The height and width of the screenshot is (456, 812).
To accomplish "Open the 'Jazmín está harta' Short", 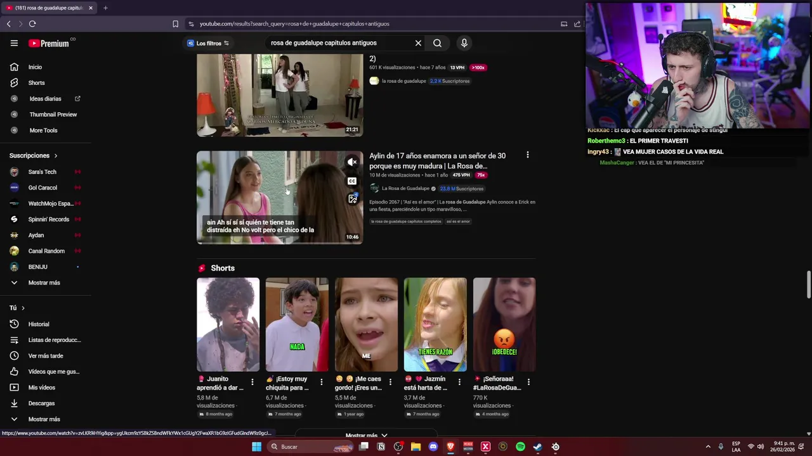I will coord(435,324).
